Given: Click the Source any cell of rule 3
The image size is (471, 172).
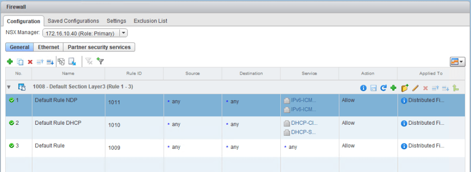Looking at the screenshot, I should pos(193,148).
